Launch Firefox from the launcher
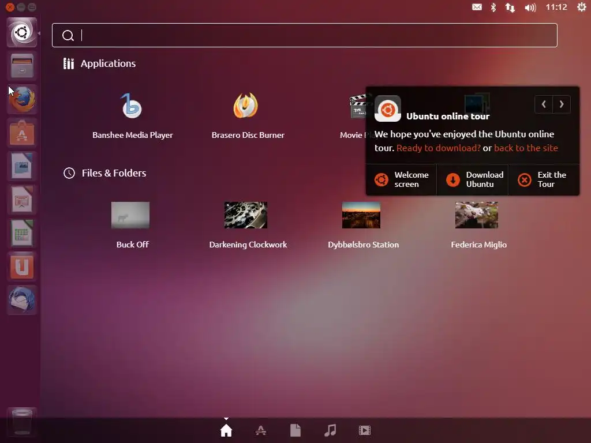The width and height of the screenshot is (591, 443). [22, 99]
